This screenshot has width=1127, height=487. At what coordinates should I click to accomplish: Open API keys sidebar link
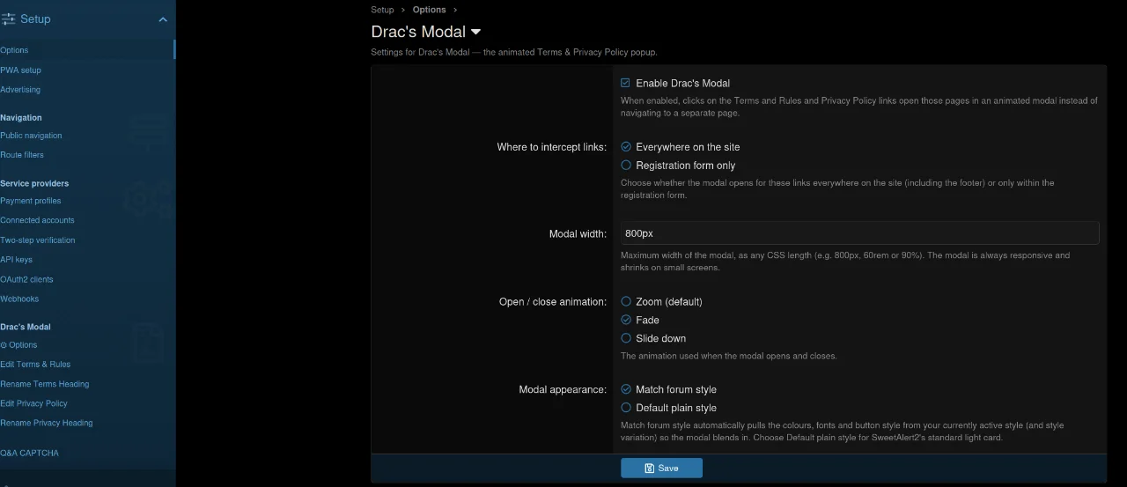[17, 260]
